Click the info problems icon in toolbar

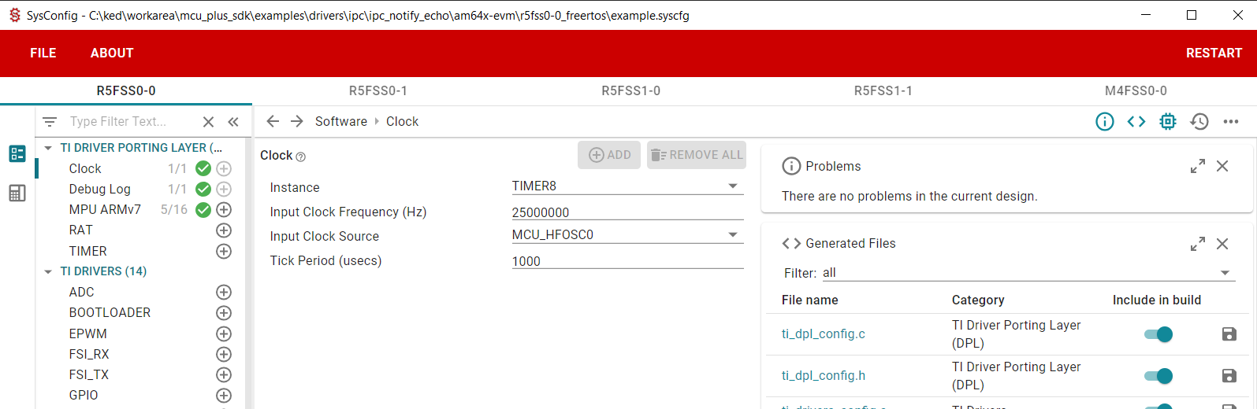(1104, 121)
